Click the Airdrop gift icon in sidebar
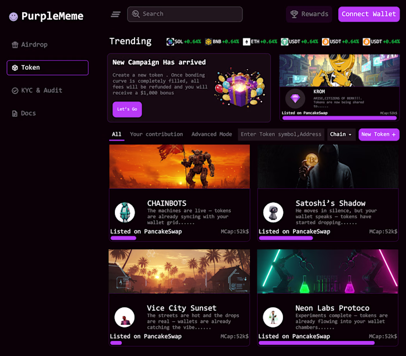The height and width of the screenshot is (356, 406). pyautogui.click(x=15, y=45)
